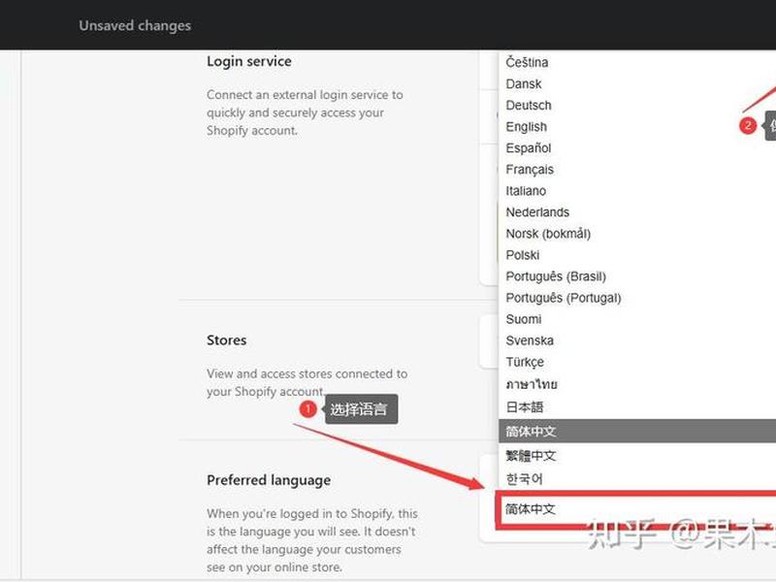Select Português (Brasil) option

(x=637, y=276)
